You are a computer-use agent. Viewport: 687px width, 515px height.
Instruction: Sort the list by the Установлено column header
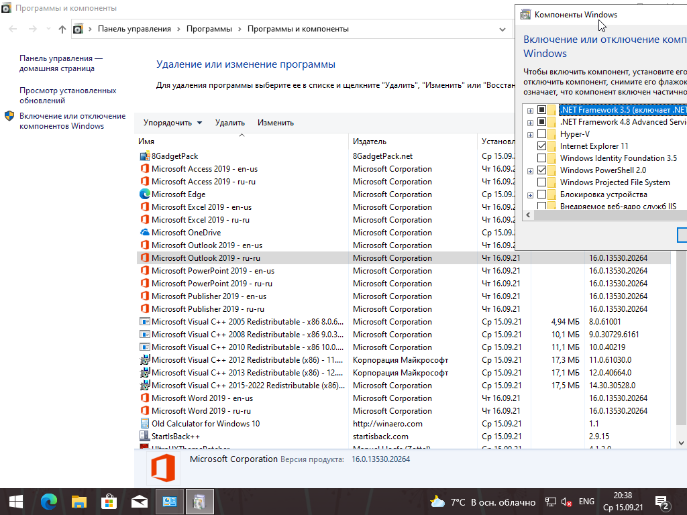point(498,141)
